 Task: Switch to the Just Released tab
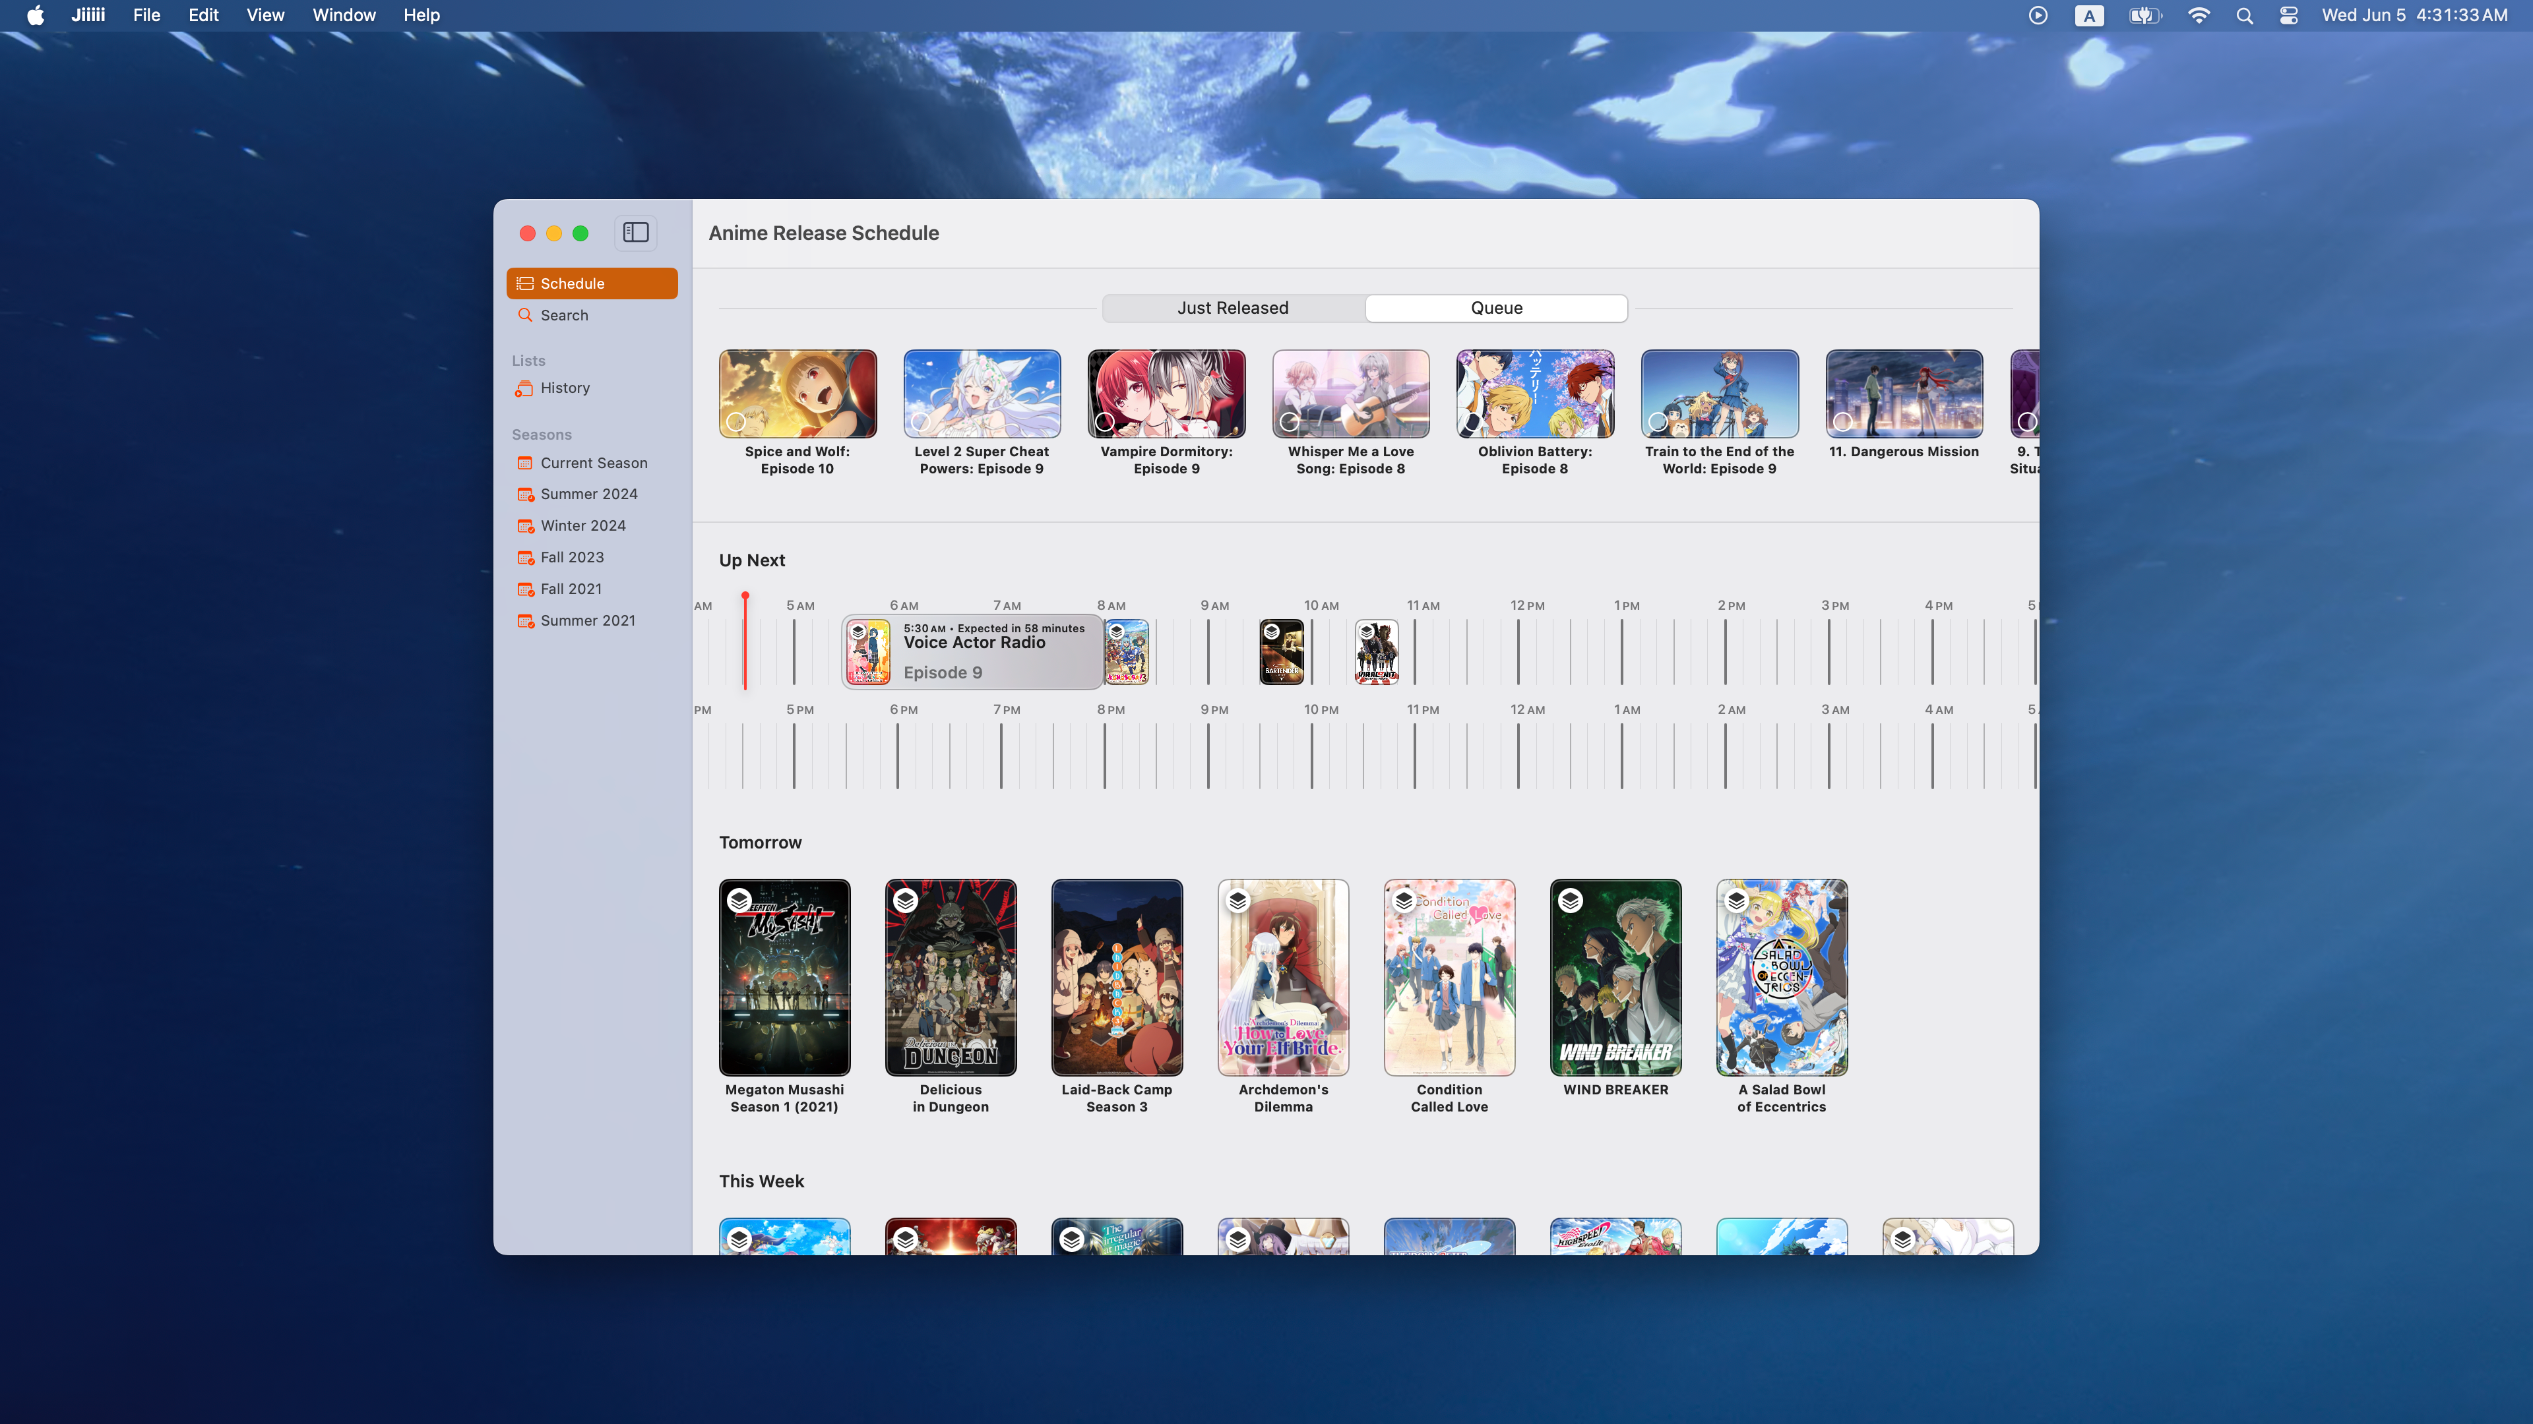1232,308
